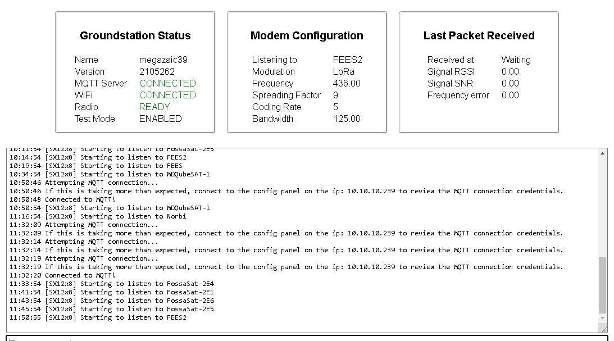
Task: Click the log scrollbar up arrow
Action: click(x=603, y=153)
